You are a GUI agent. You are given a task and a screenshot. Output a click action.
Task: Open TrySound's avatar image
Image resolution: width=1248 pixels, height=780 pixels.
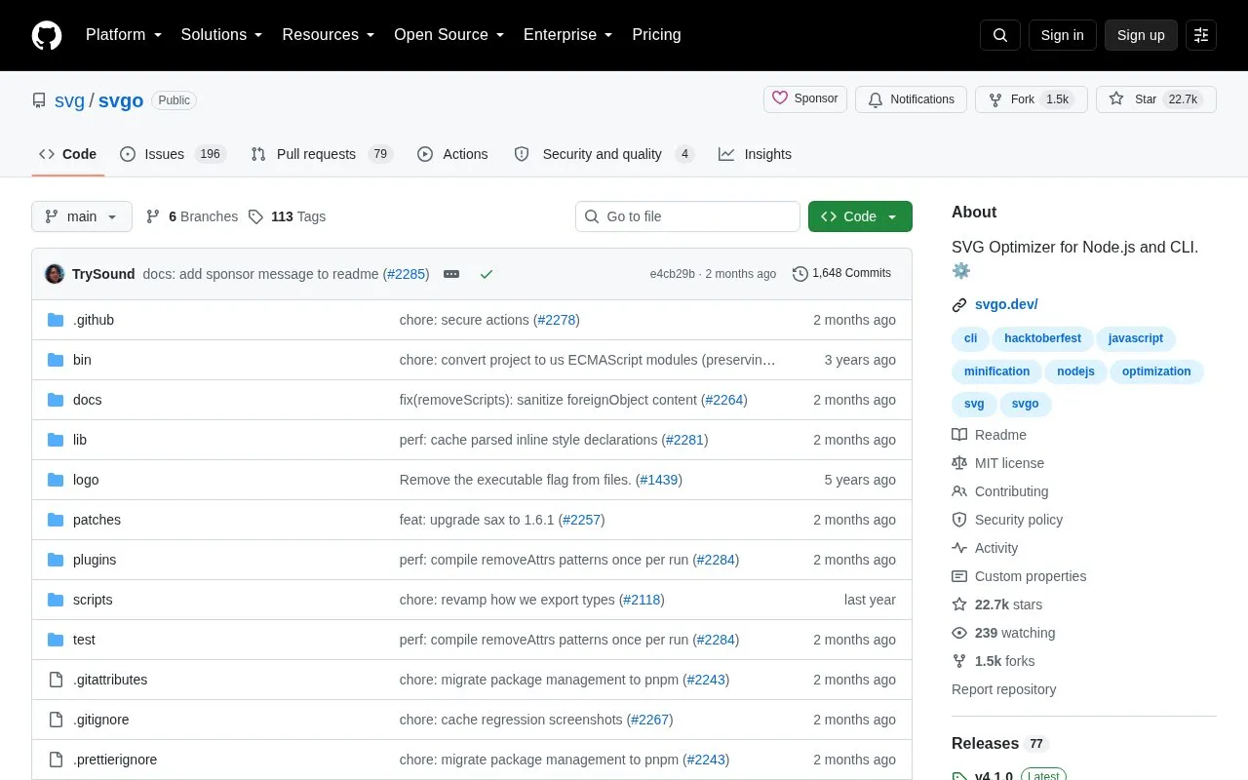coord(55,274)
